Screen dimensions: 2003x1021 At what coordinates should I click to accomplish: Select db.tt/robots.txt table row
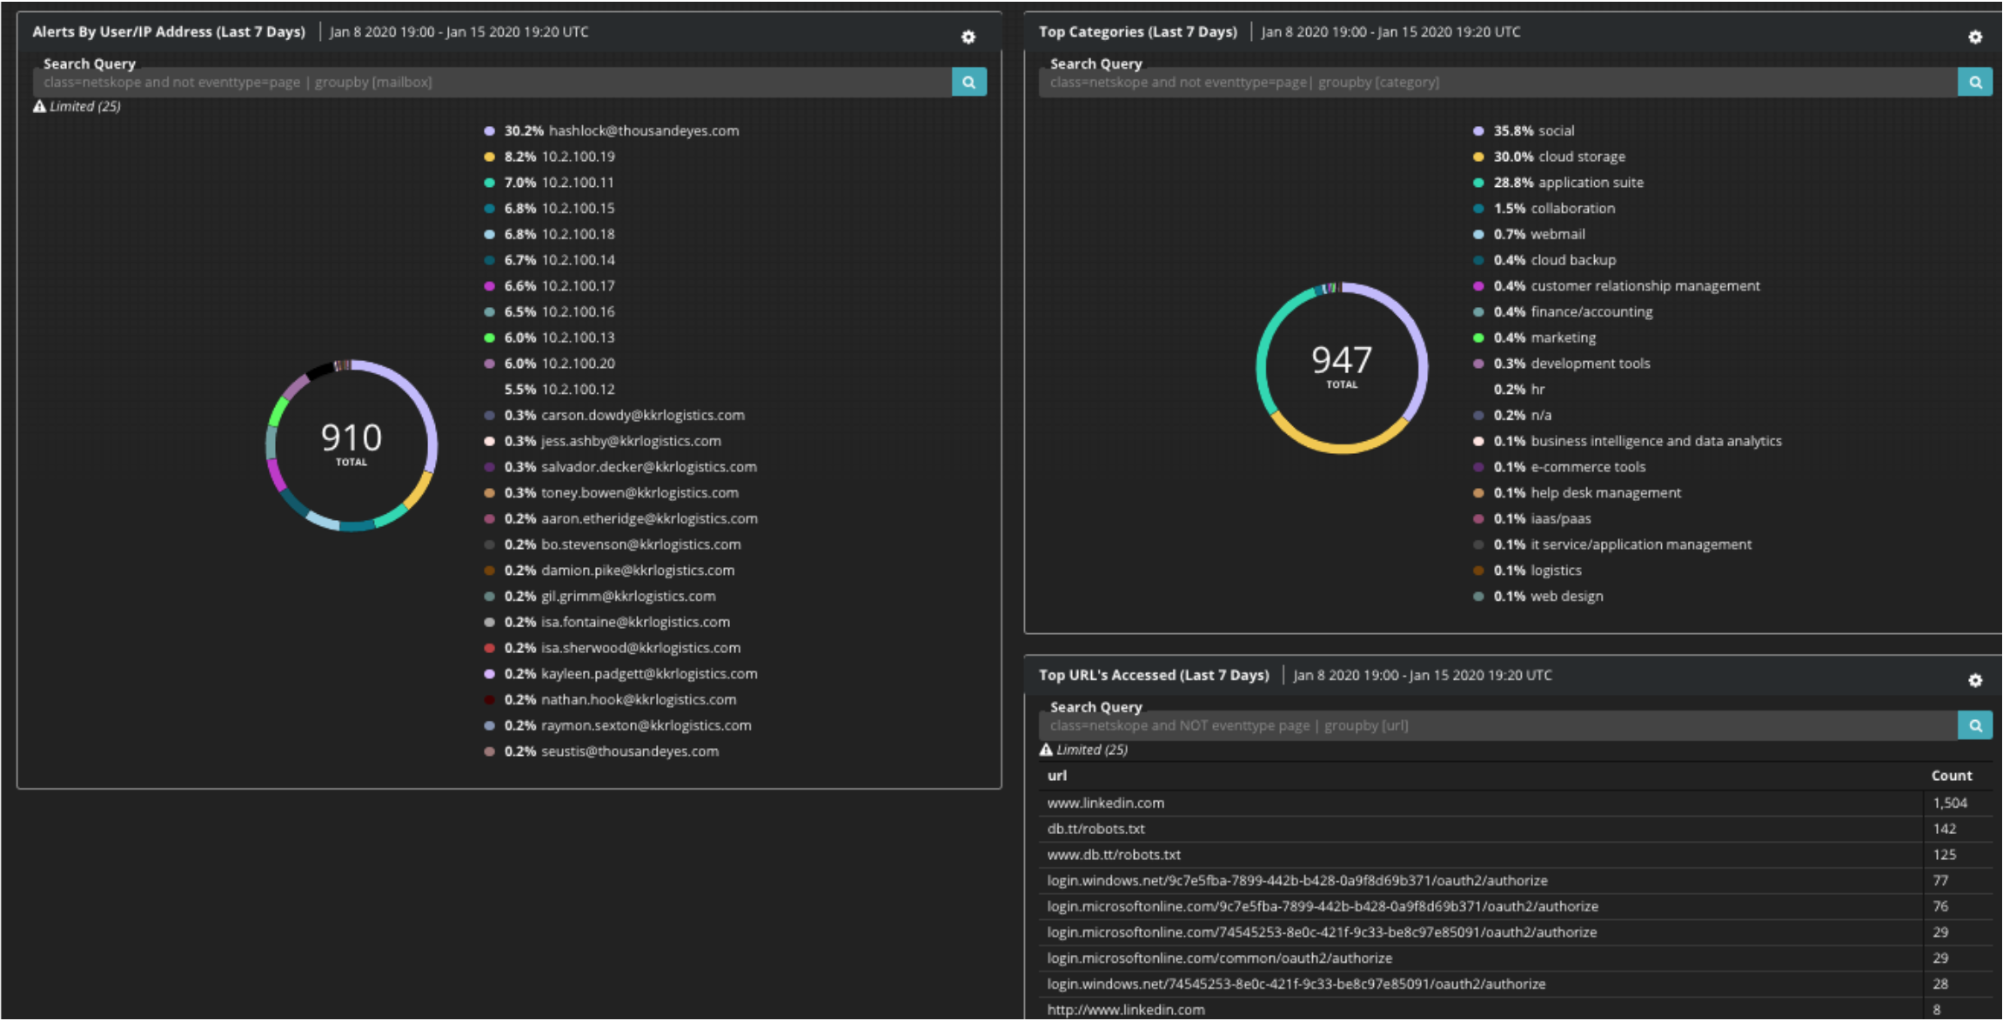click(1516, 830)
